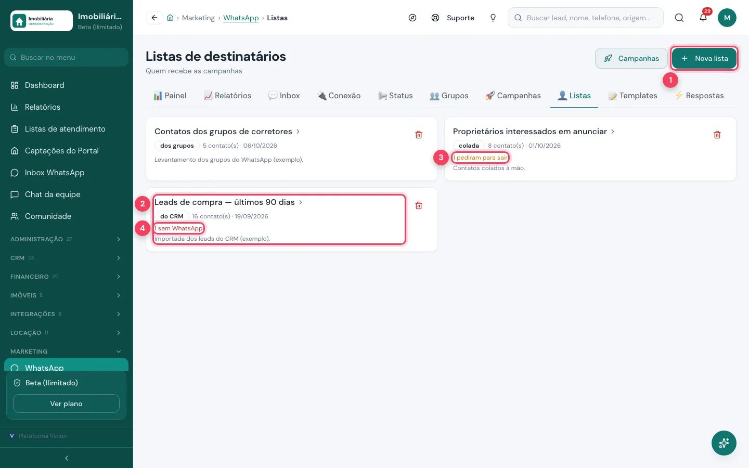Go to home via breadcrumb house icon

(170, 18)
